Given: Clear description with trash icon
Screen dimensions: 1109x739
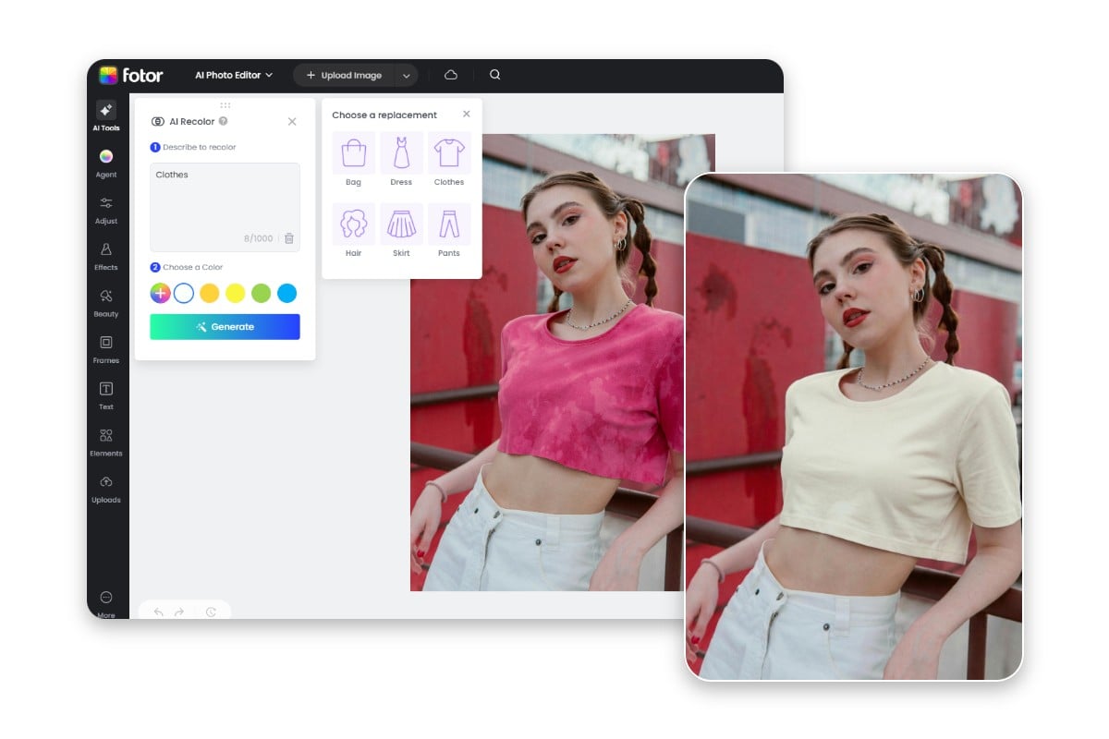Looking at the screenshot, I should (x=289, y=238).
